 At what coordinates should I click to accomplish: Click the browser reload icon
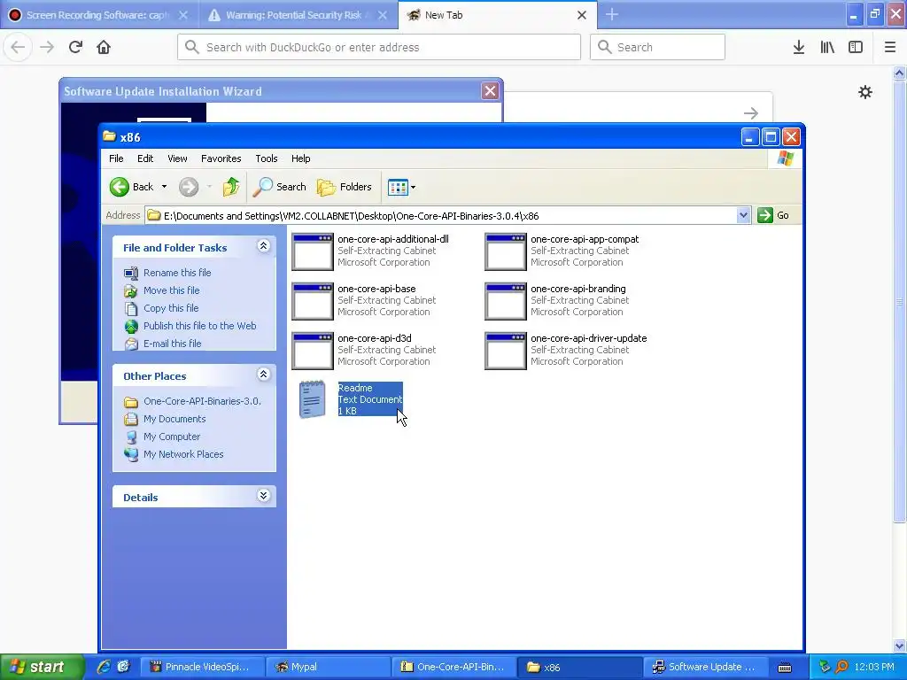pos(75,47)
